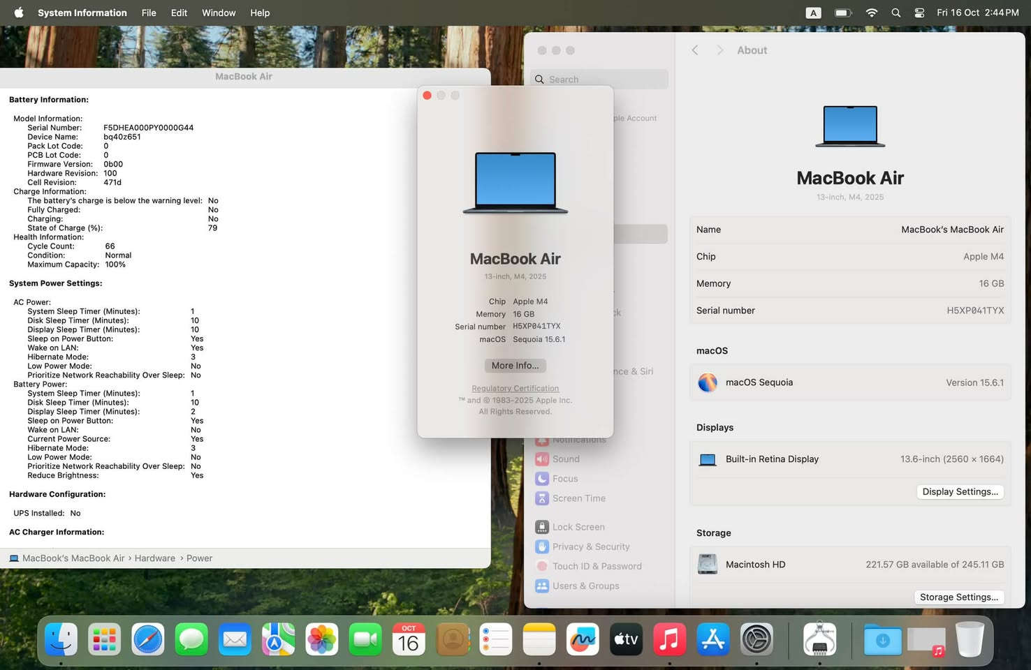Launch Maps from the Dock
The width and height of the screenshot is (1031, 670).
(278, 639)
